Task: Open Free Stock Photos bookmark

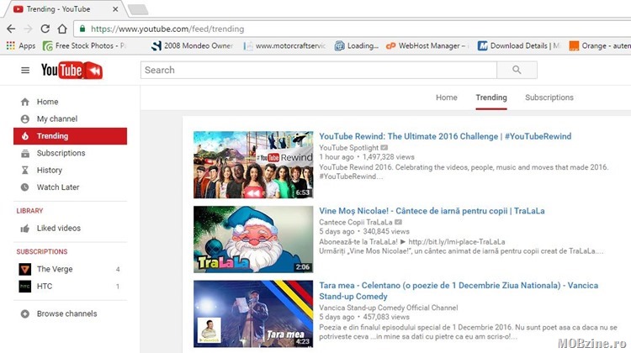Action: tap(84, 46)
